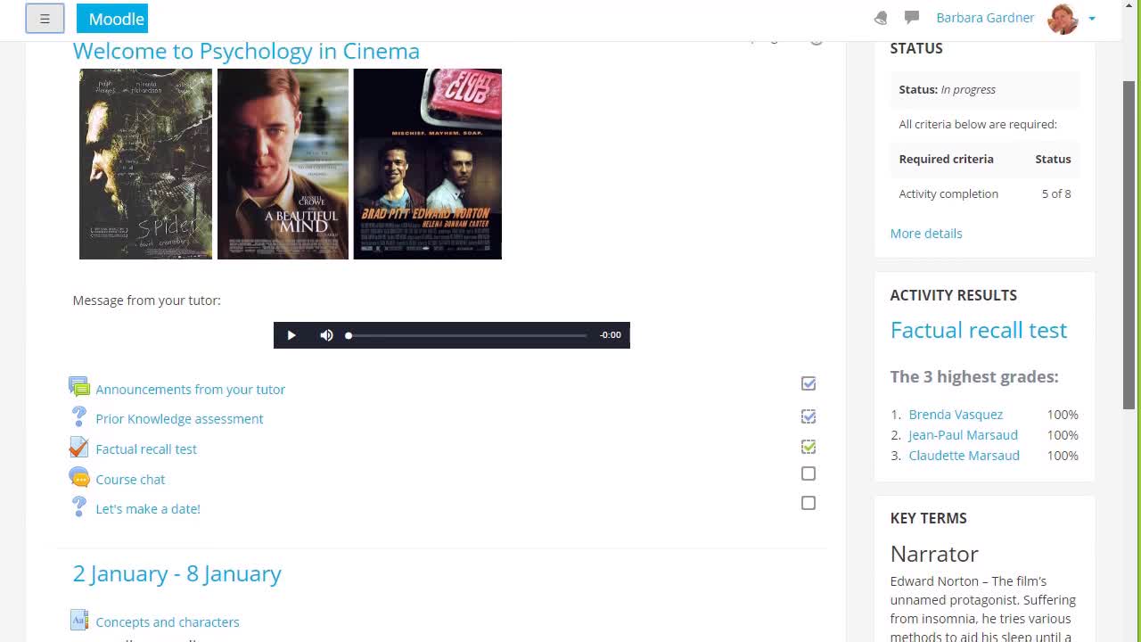The height and width of the screenshot is (642, 1141).
Task: Open Concepts and characters link
Action: click(168, 622)
